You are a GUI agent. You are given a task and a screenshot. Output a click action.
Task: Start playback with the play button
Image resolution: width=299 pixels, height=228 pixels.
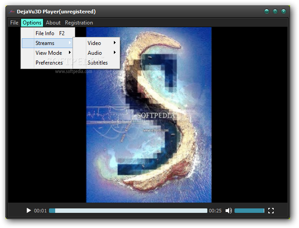point(28,211)
